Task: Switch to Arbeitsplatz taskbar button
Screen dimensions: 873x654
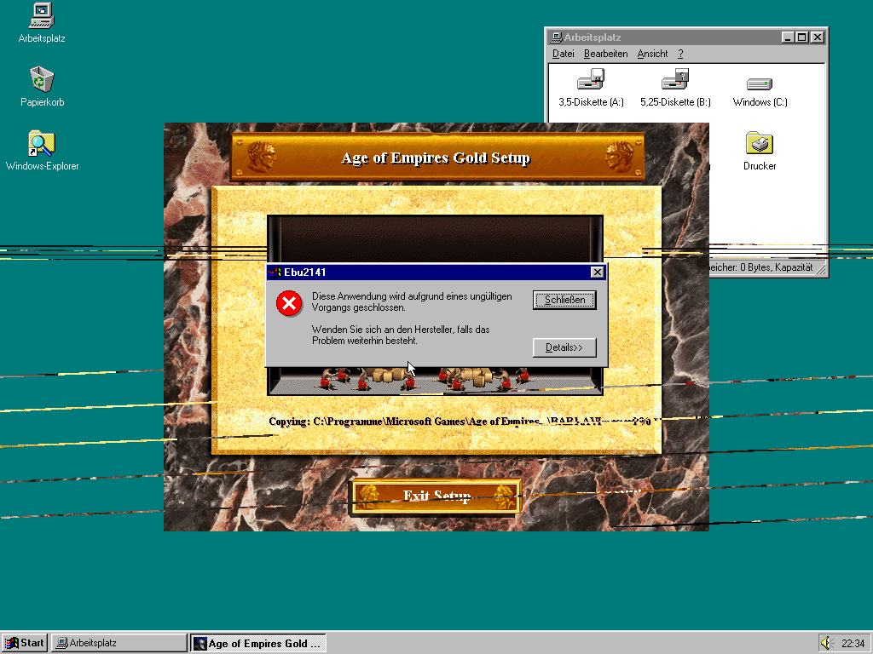Action: (119, 643)
